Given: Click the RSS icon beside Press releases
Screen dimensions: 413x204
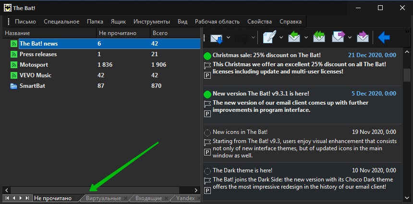Looking at the screenshot, I should [14, 54].
